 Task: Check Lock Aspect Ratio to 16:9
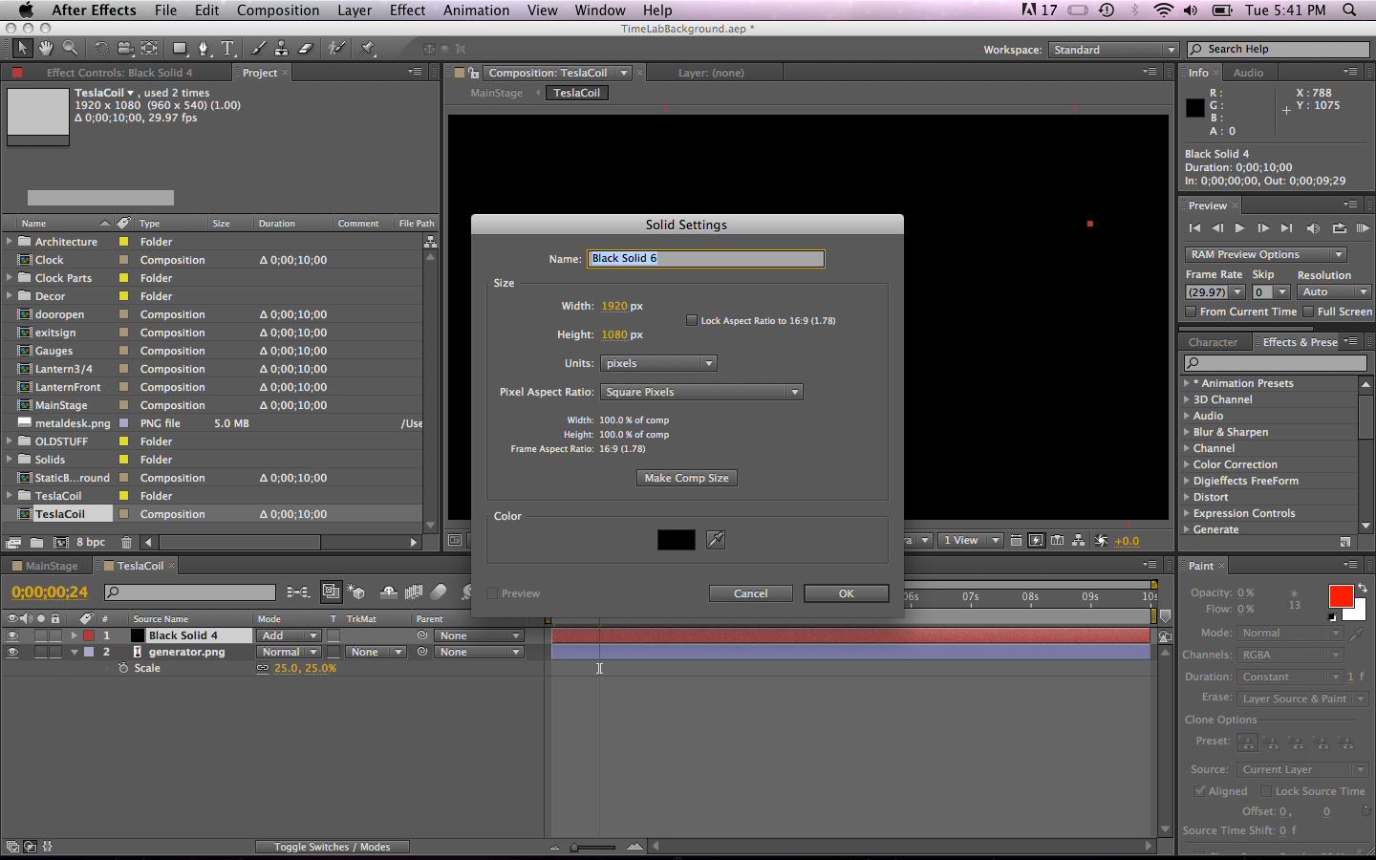pos(692,320)
